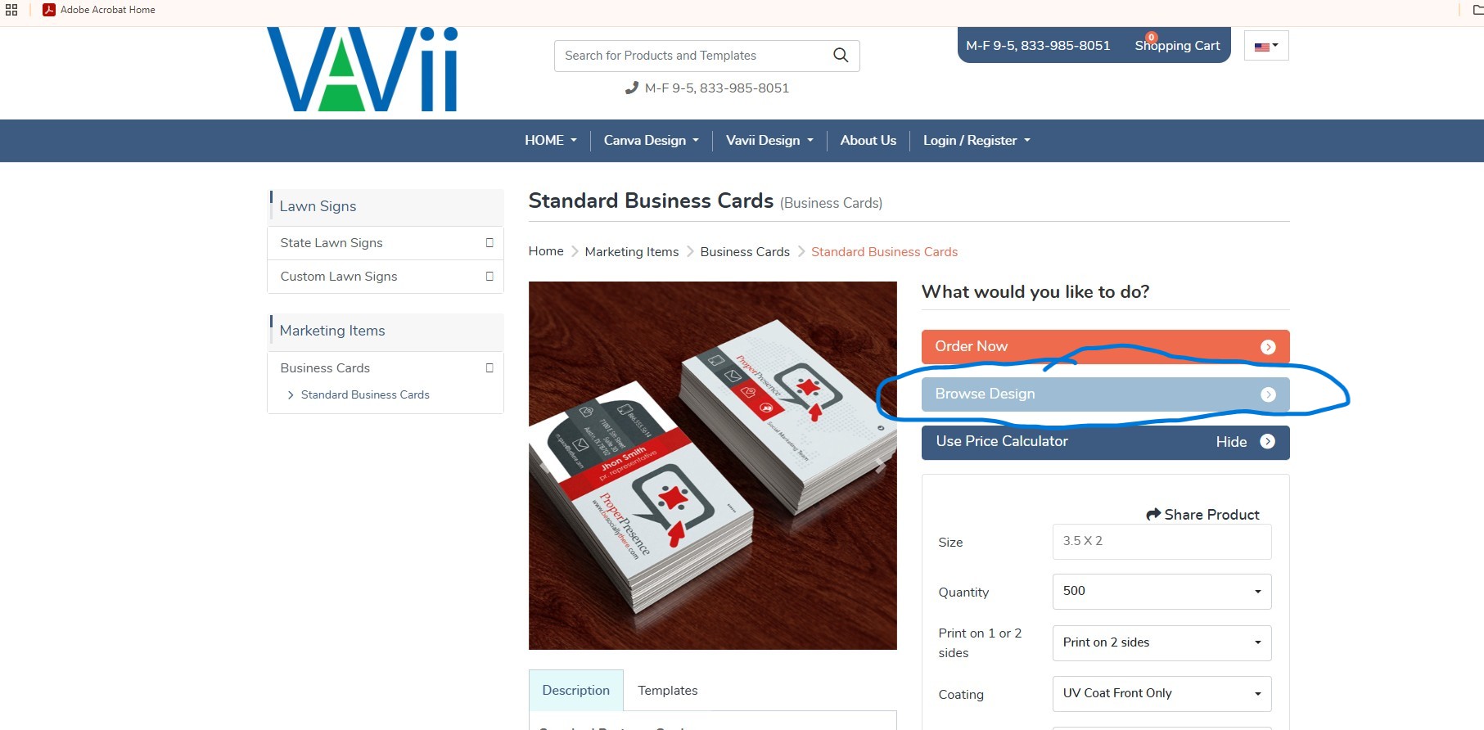Click the Vavii logo
The width and height of the screenshot is (1484, 730).
pos(362,70)
